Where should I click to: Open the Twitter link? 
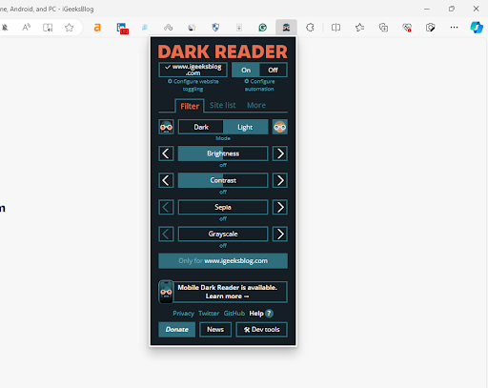209,314
